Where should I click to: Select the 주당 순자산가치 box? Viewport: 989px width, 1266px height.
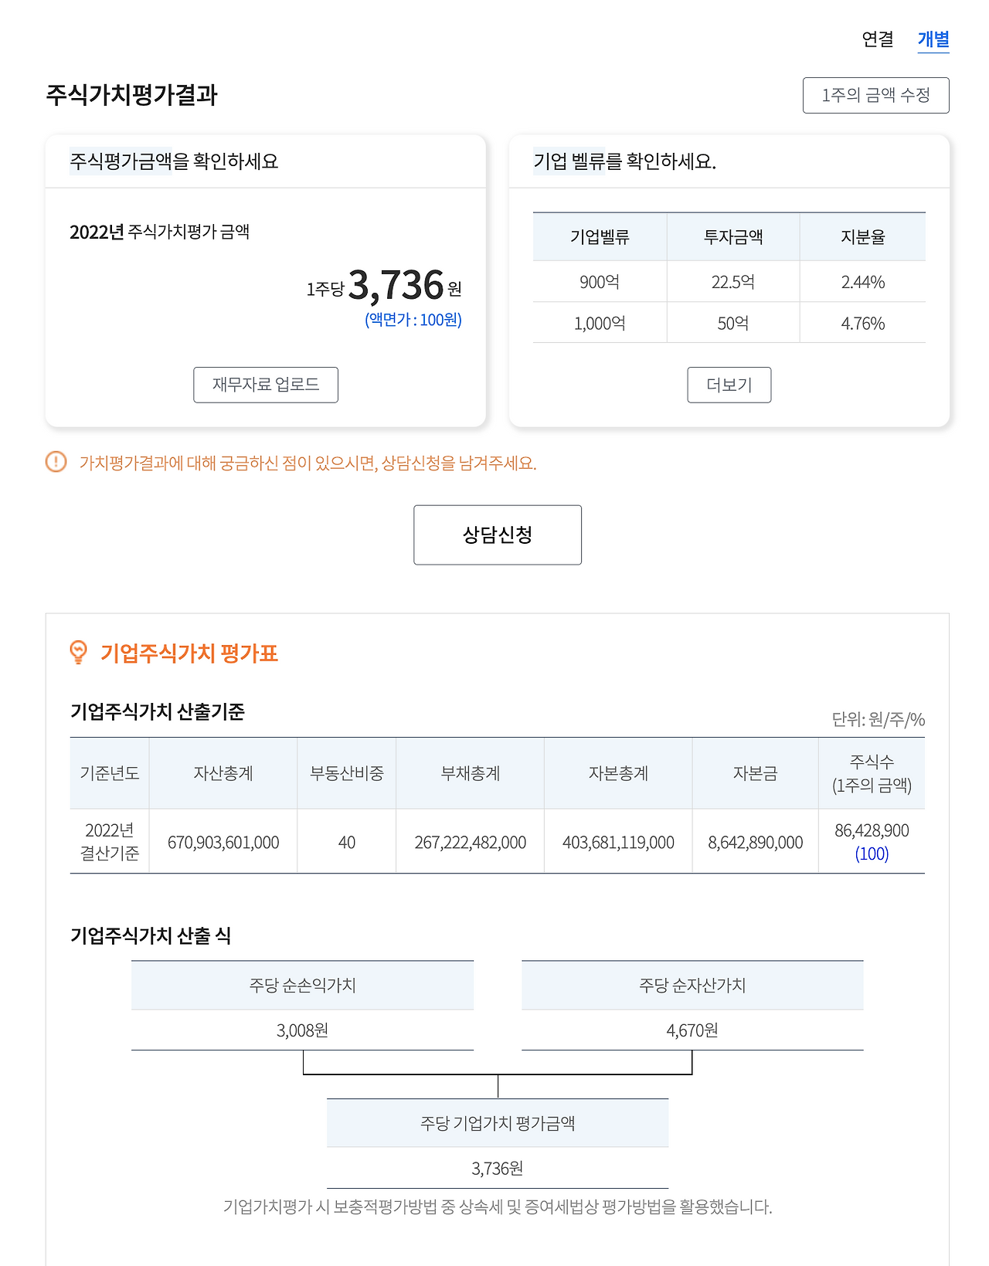coord(692,985)
